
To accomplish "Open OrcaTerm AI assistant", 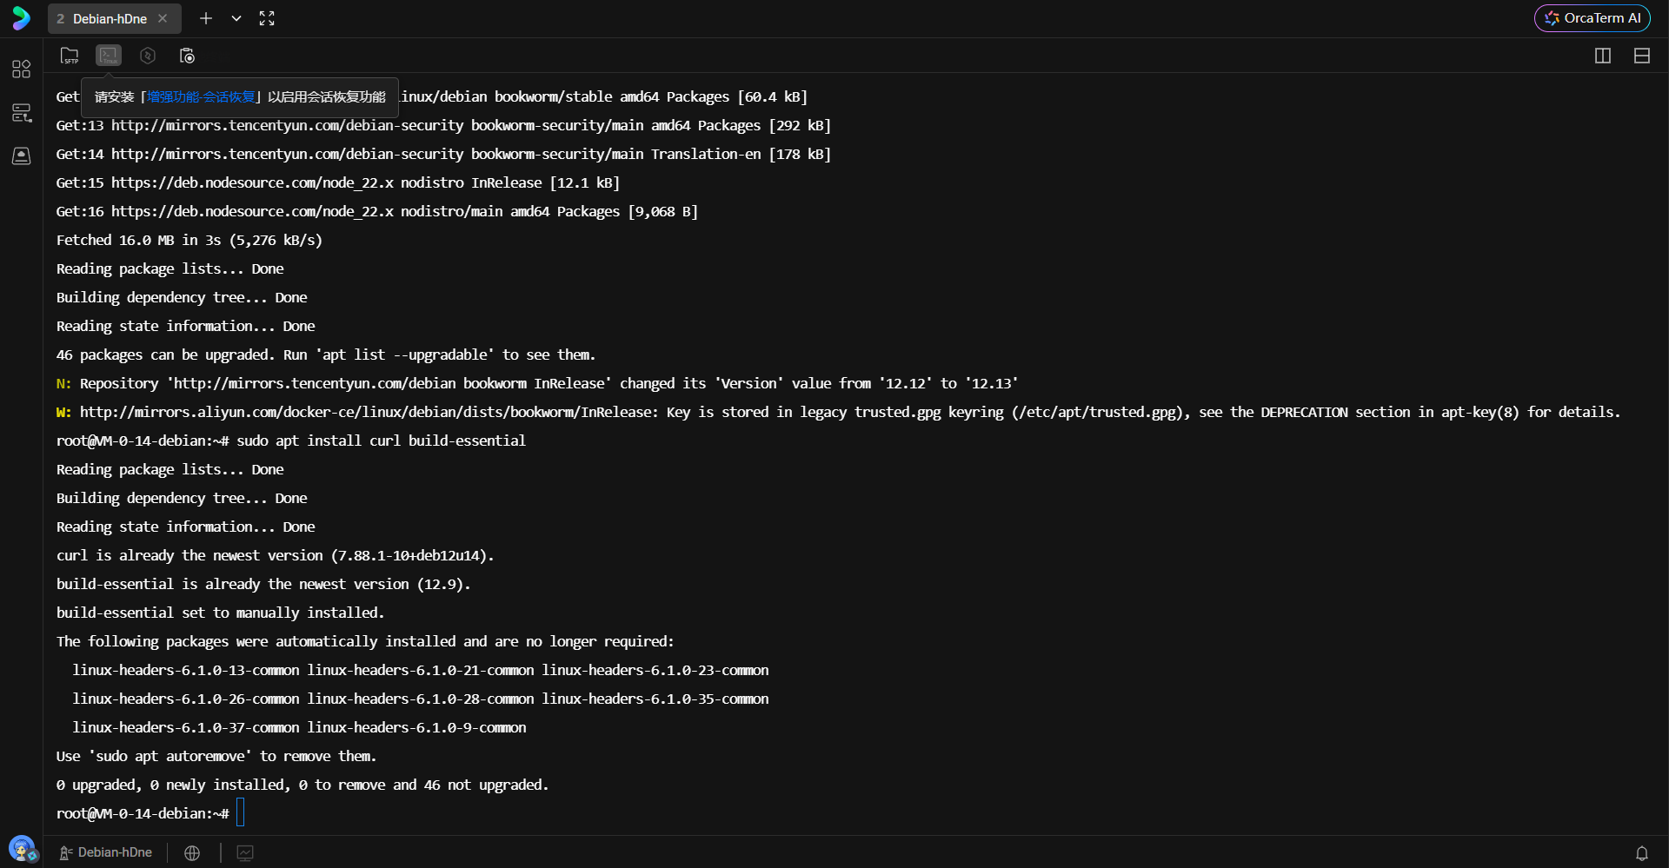I will click(x=1592, y=18).
